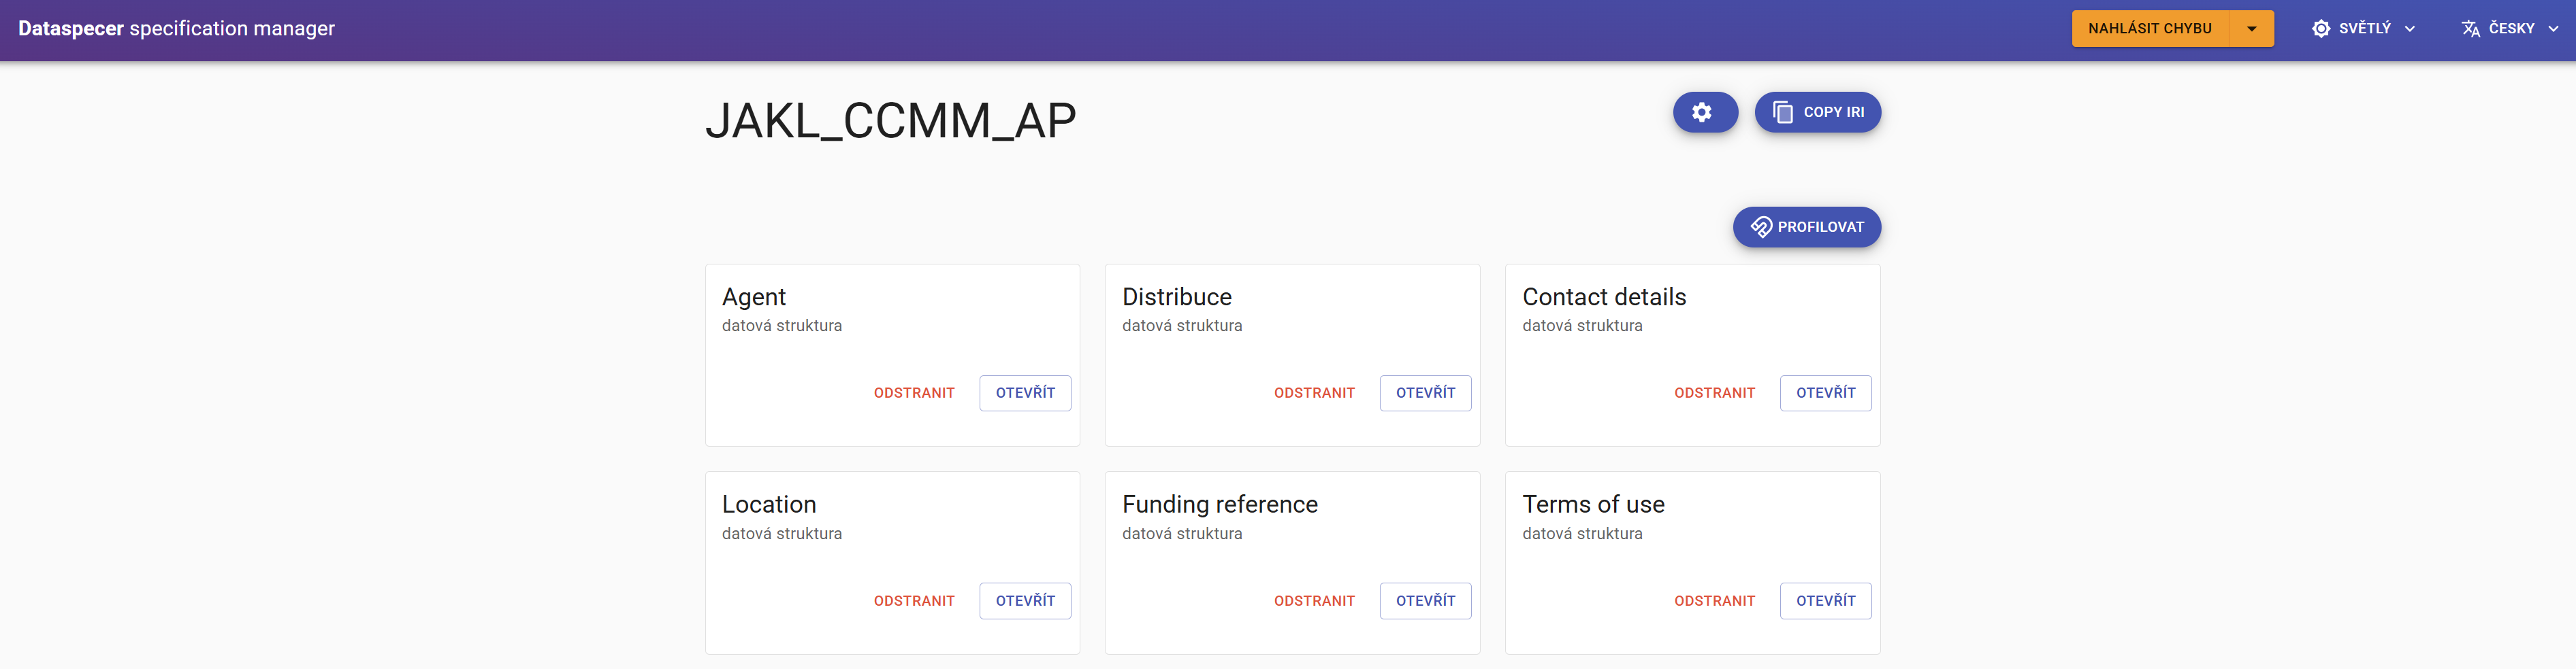
Task: Click the translate language icon
Action: [2470, 29]
